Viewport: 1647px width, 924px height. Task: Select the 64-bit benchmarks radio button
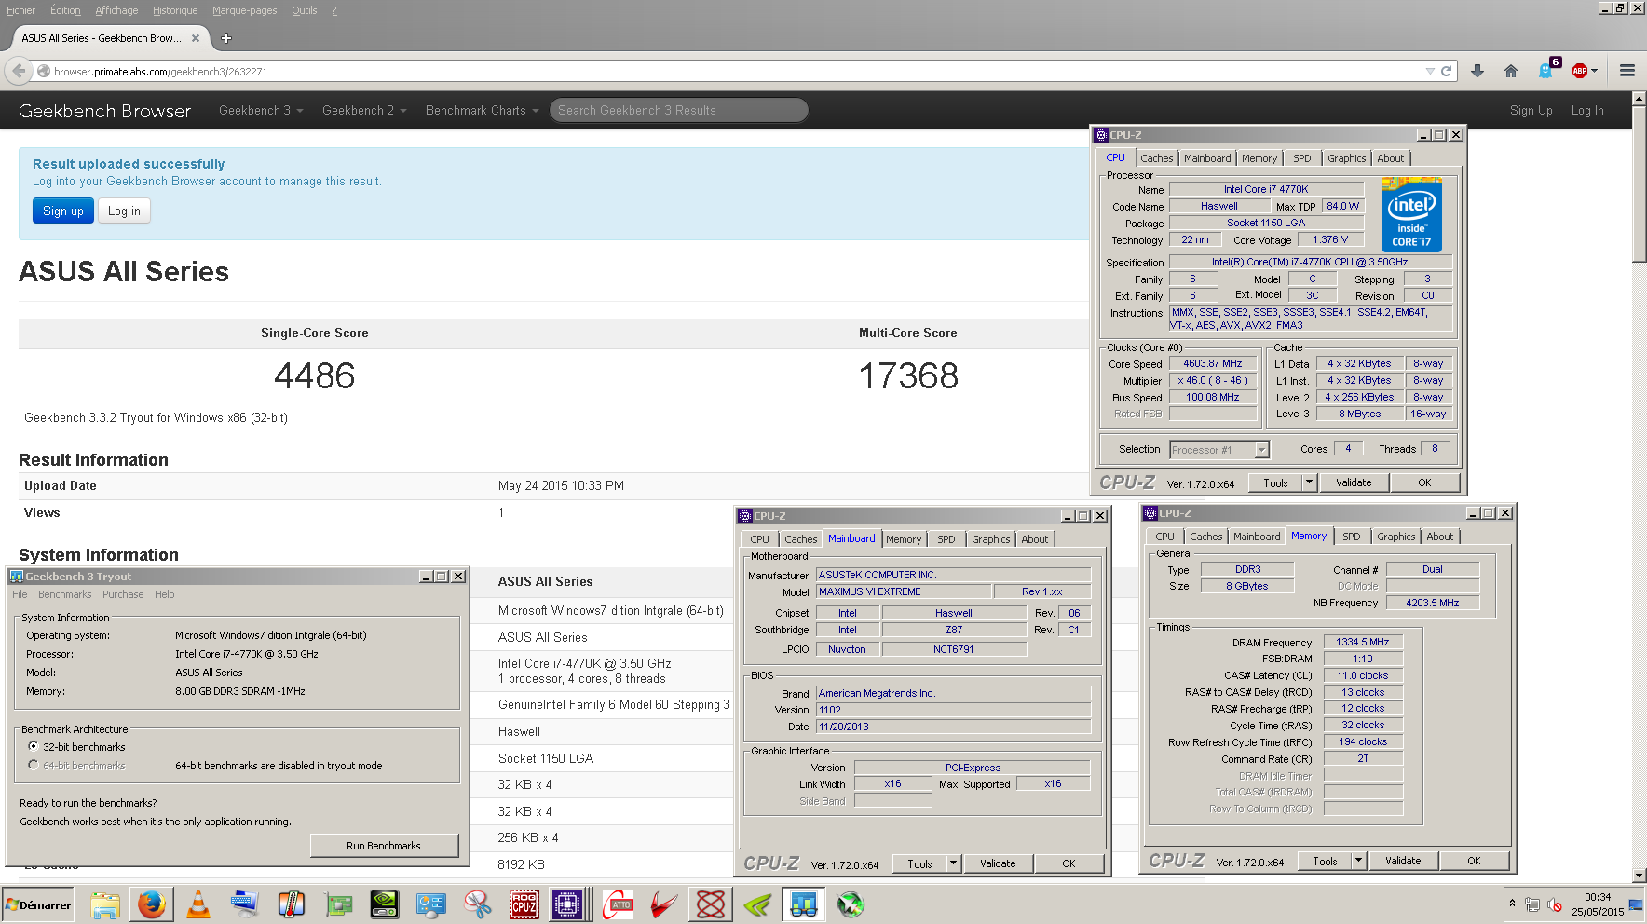(x=34, y=766)
